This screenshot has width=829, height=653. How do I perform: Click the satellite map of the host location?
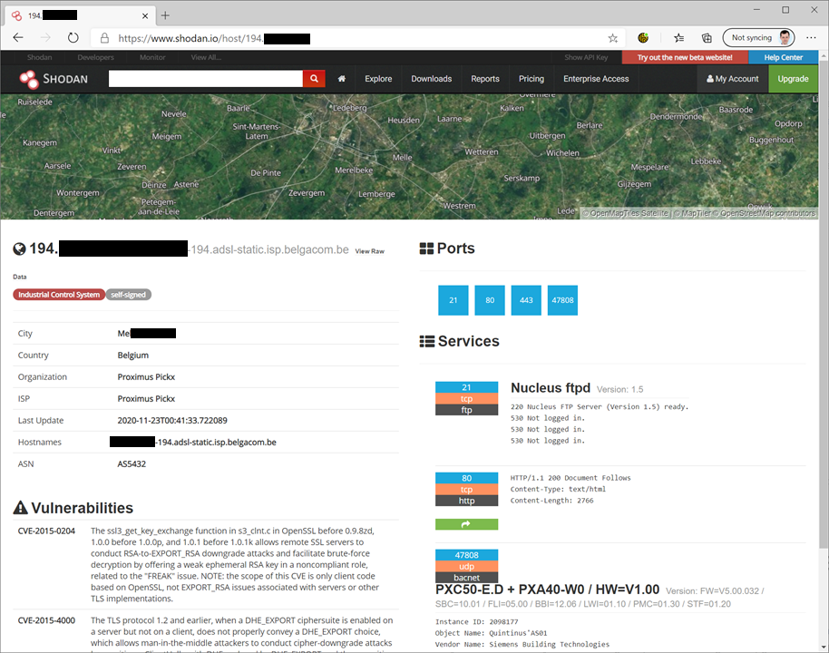(409, 157)
